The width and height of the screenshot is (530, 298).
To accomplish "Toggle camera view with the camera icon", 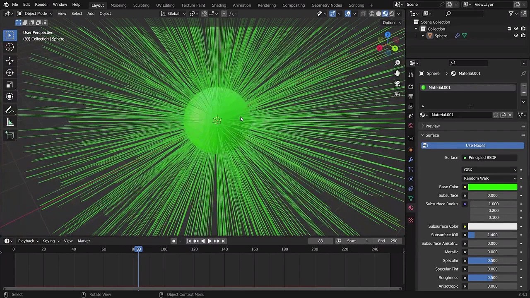I will coord(397,84).
